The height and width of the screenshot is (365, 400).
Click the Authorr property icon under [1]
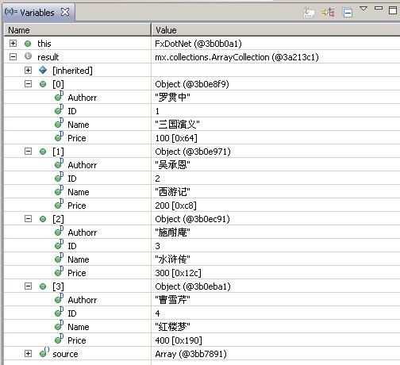pyautogui.click(x=60, y=163)
